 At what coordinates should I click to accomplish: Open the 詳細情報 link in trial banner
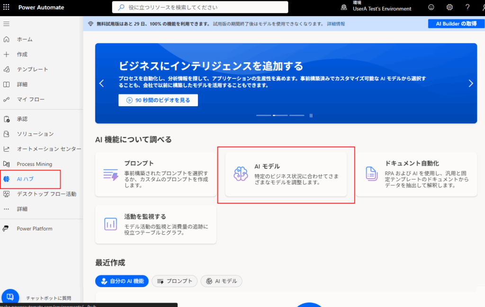[336, 24]
